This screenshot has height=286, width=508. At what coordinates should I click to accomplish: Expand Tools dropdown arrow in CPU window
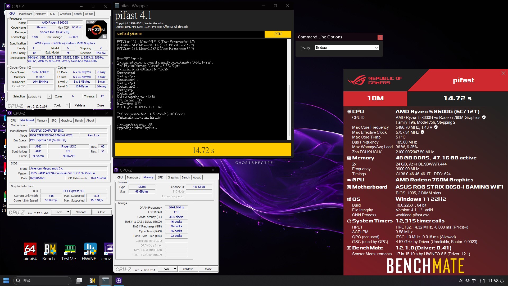pos(67,105)
